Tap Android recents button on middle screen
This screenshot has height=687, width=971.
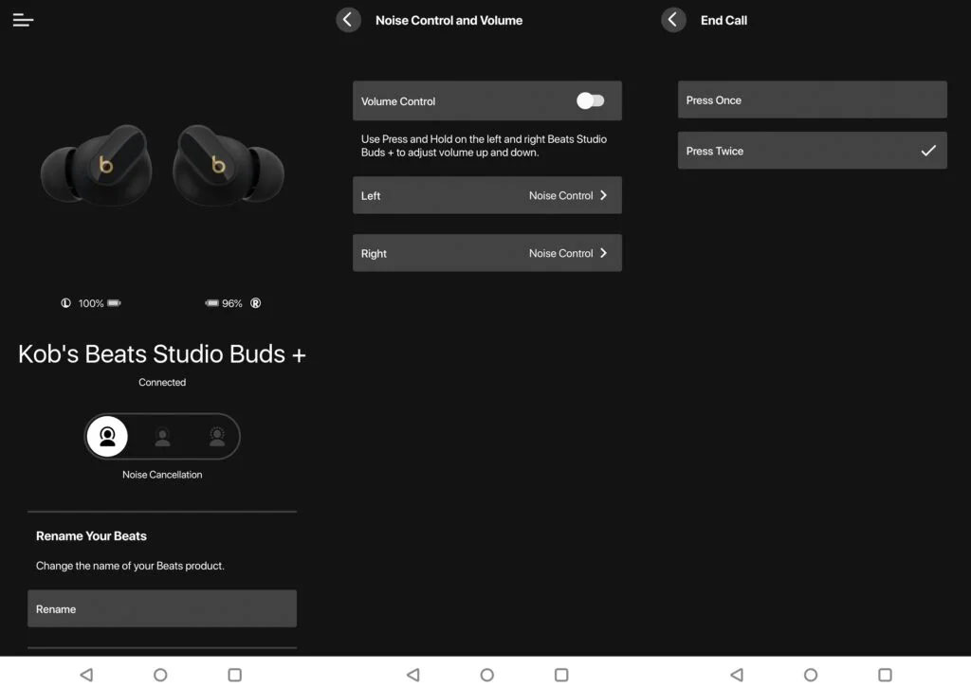561,675
